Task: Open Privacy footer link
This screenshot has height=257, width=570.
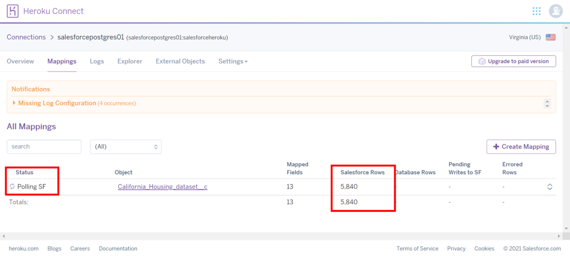Action: [456, 248]
